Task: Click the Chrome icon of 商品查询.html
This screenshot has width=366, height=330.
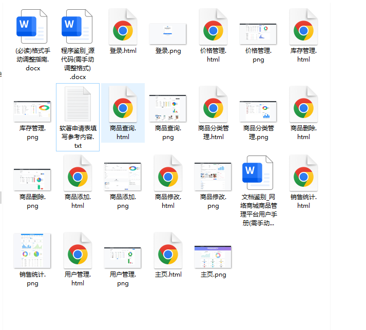Action: click(123, 104)
